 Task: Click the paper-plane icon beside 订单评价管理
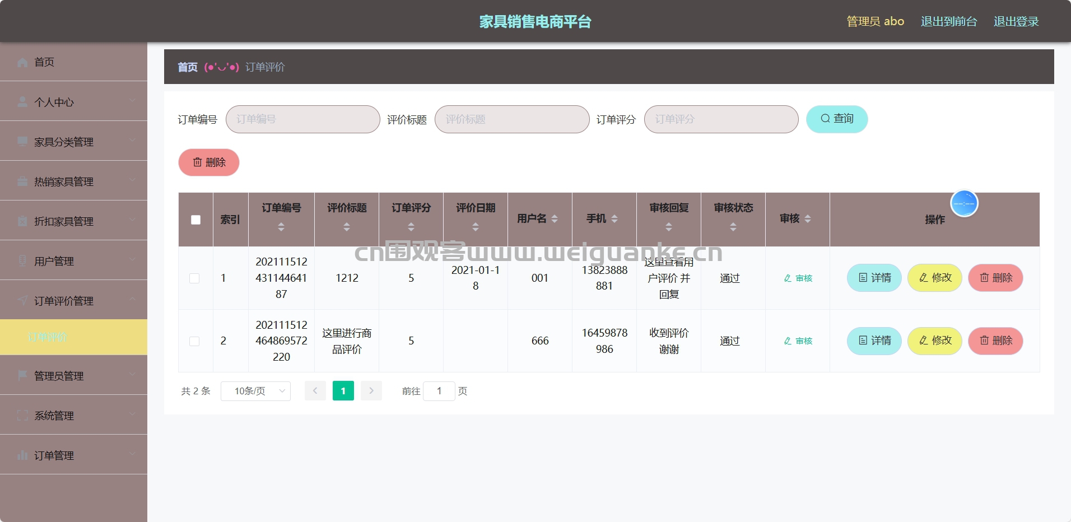(x=22, y=301)
